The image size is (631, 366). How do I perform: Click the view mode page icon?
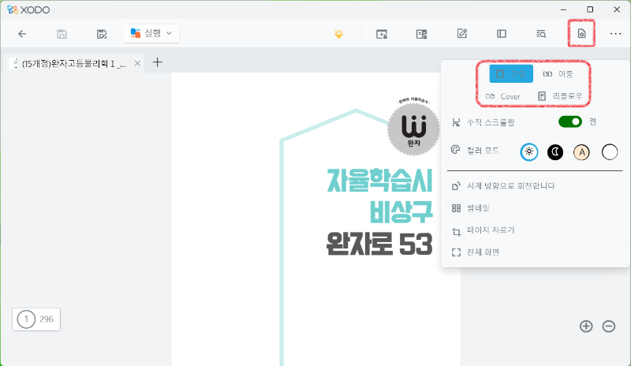click(x=581, y=33)
